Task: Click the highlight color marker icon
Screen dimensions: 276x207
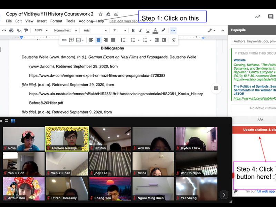Action: coord(163,30)
